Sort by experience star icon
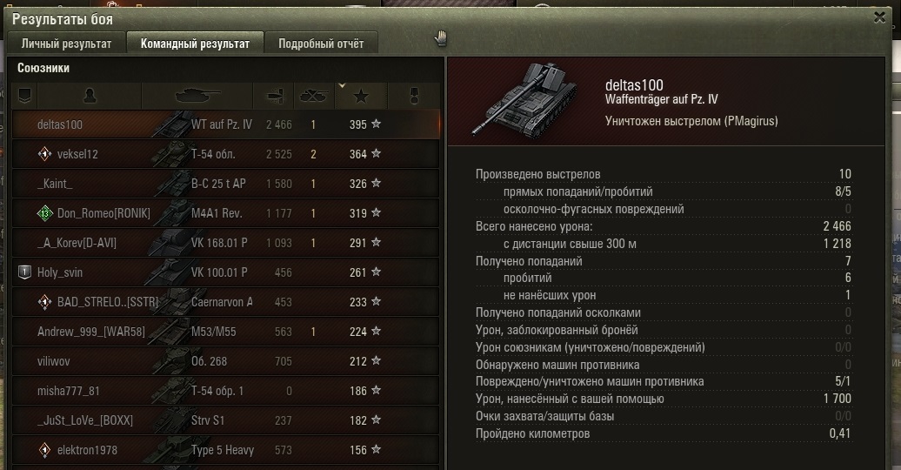The height and width of the screenshot is (470, 901). (x=361, y=96)
